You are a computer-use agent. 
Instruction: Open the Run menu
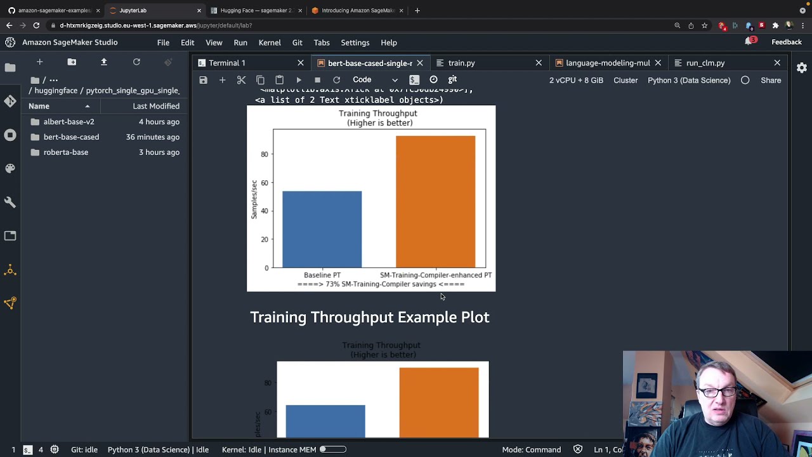pyautogui.click(x=240, y=43)
